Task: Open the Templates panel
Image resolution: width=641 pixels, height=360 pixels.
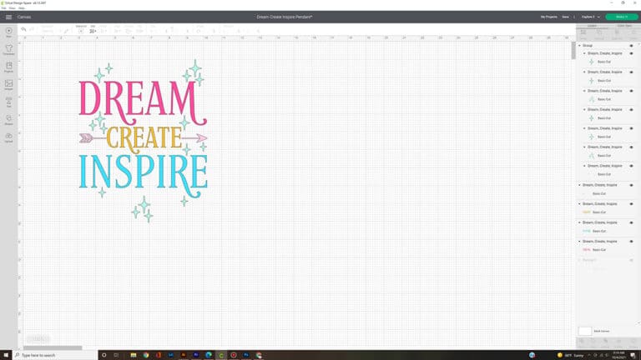Action: pos(8,50)
